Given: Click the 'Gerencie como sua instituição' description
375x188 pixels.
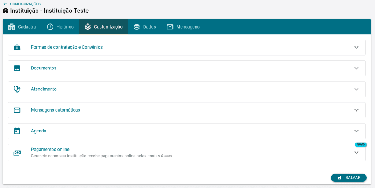Looking at the screenshot, I should click(x=102, y=156).
